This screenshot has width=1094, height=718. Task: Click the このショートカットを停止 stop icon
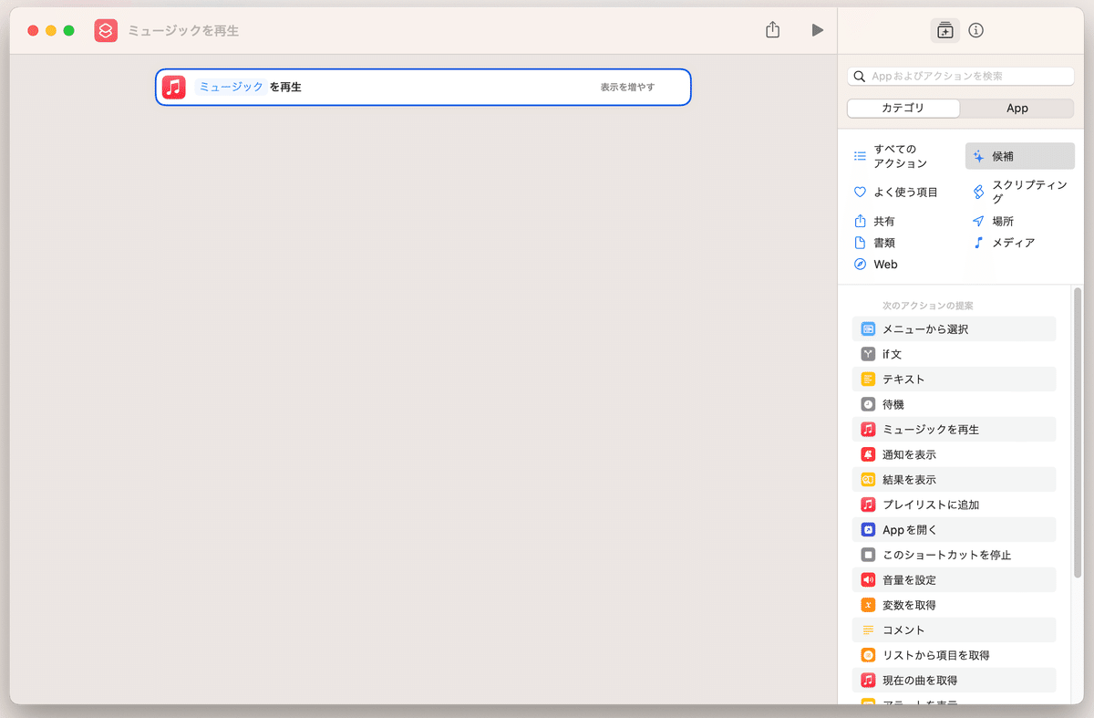coord(868,555)
